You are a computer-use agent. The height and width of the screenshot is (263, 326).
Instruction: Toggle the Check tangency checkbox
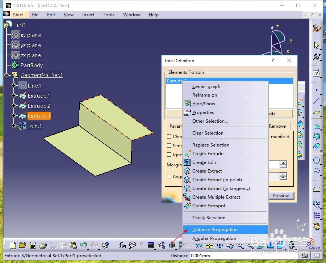[x=169, y=136]
